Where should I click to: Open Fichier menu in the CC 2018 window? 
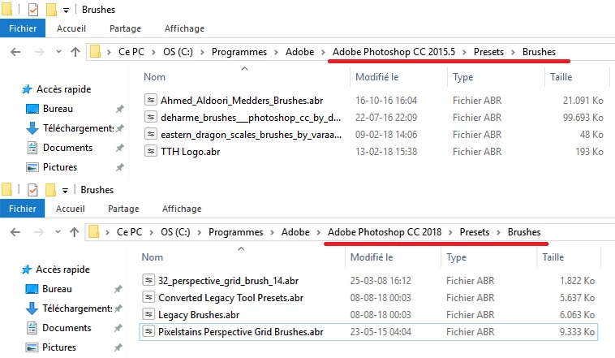tap(23, 209)
